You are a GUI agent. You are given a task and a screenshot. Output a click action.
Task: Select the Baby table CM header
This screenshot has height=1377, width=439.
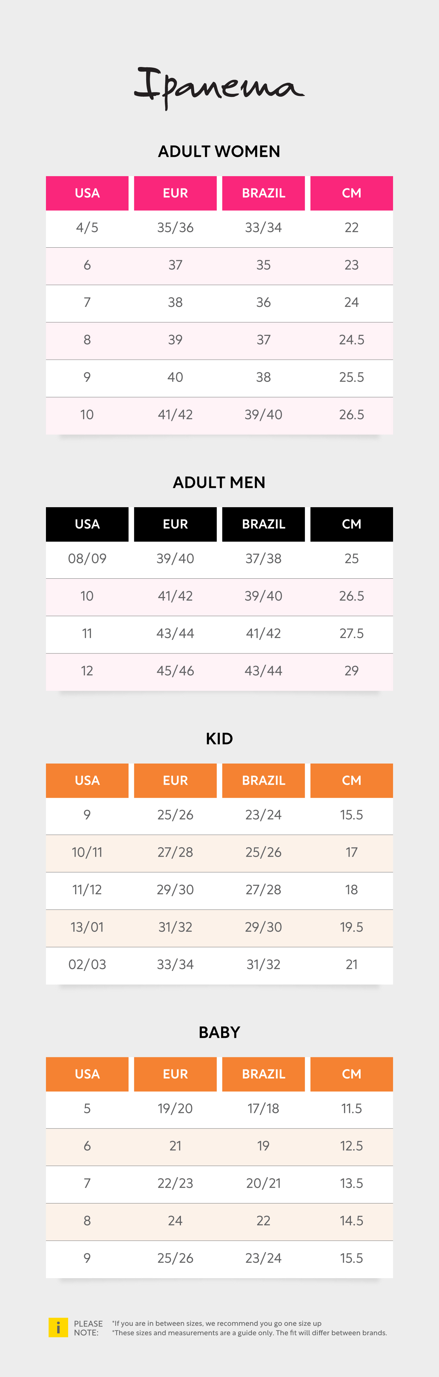[352, 1074]
